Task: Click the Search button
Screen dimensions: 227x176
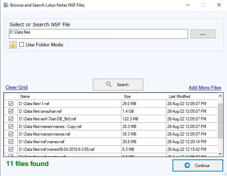Action: (118, 85)
